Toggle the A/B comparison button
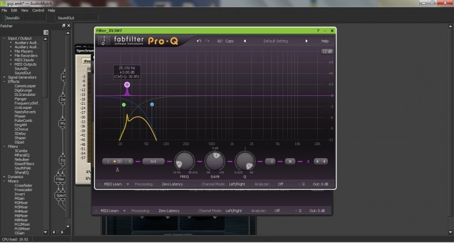454x245 pixels. [220, 41]
